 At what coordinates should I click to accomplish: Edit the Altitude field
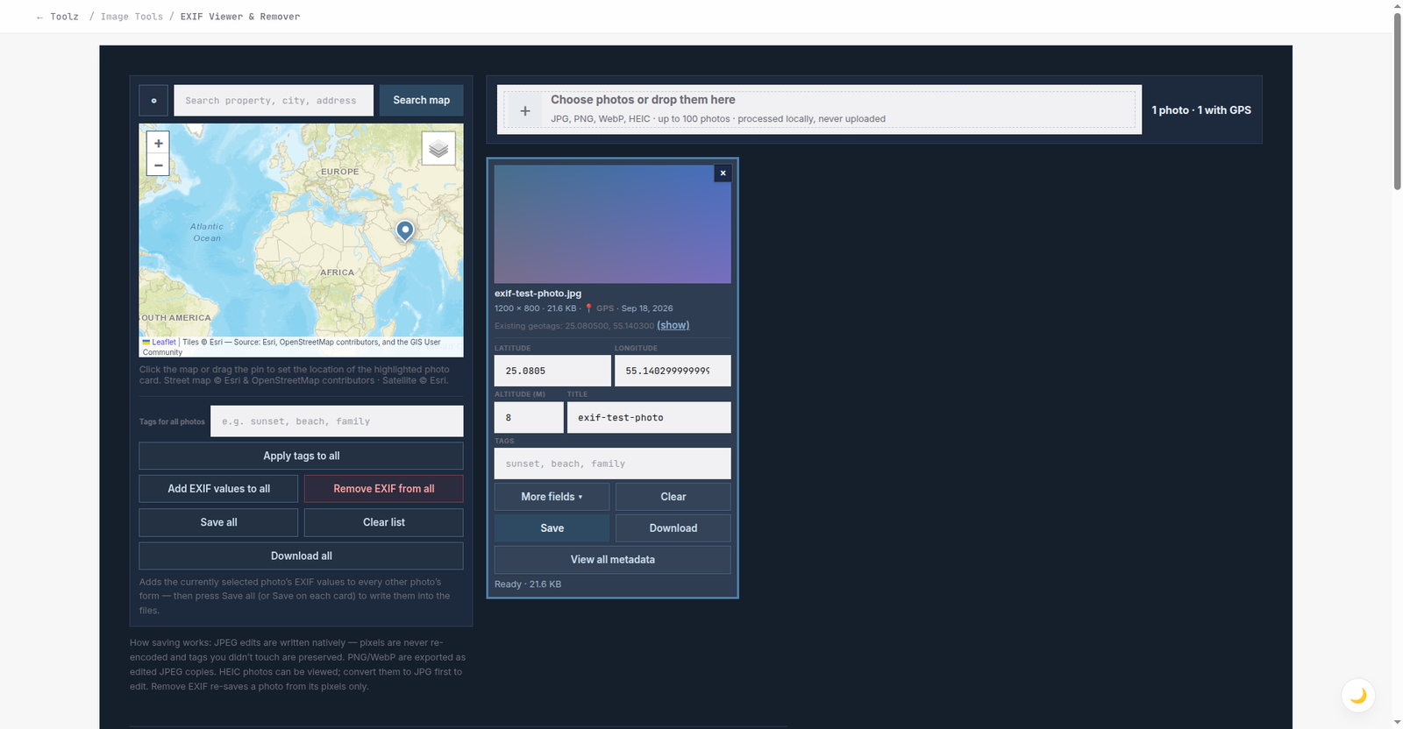coord(529,417)
